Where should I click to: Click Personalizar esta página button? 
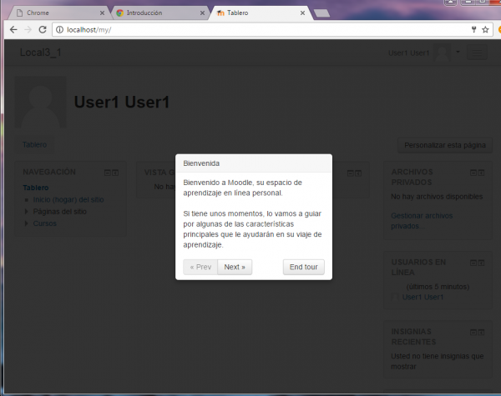click(445, 145)
